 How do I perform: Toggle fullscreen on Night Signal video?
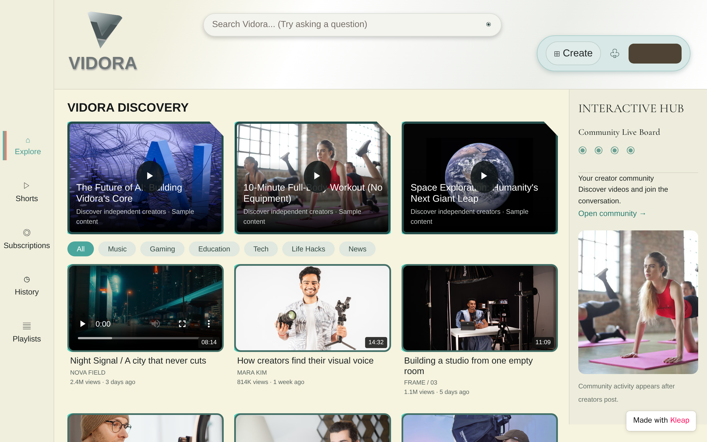click(182, 323)
